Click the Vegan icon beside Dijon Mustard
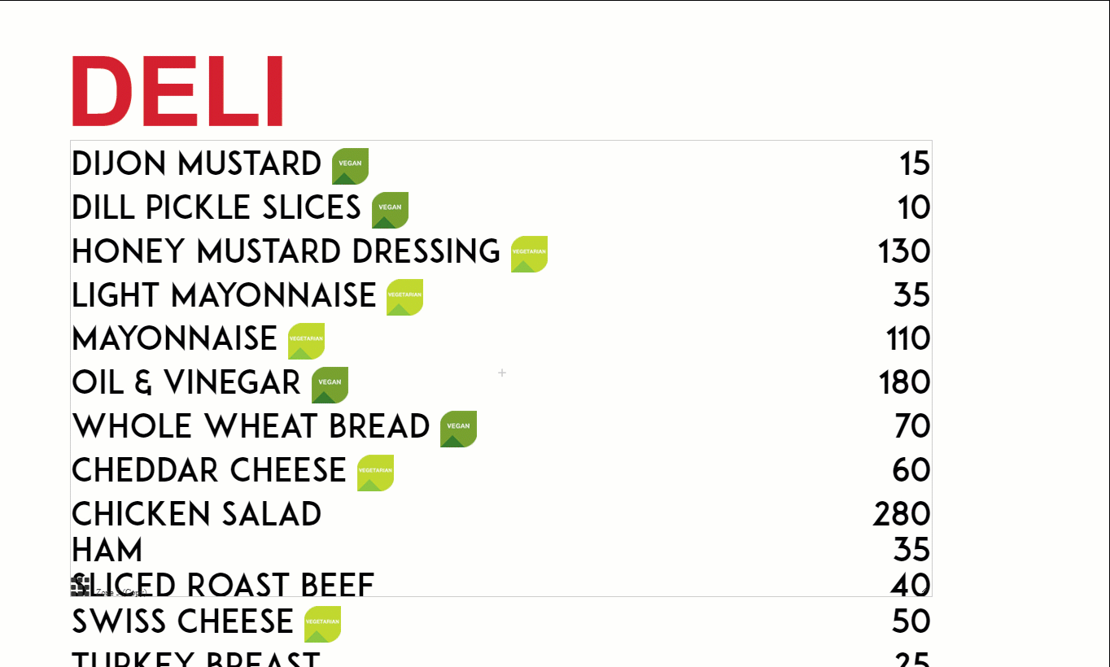The height and width of the screenshot is (667, 1110). tap(350, 166)
